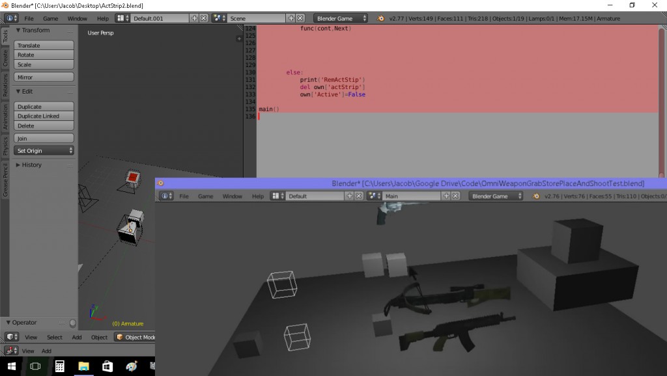667x376 pixels.
Task: Click the Blender logo icon beside the v2.77 stats
Action: [x=380, y=18]
